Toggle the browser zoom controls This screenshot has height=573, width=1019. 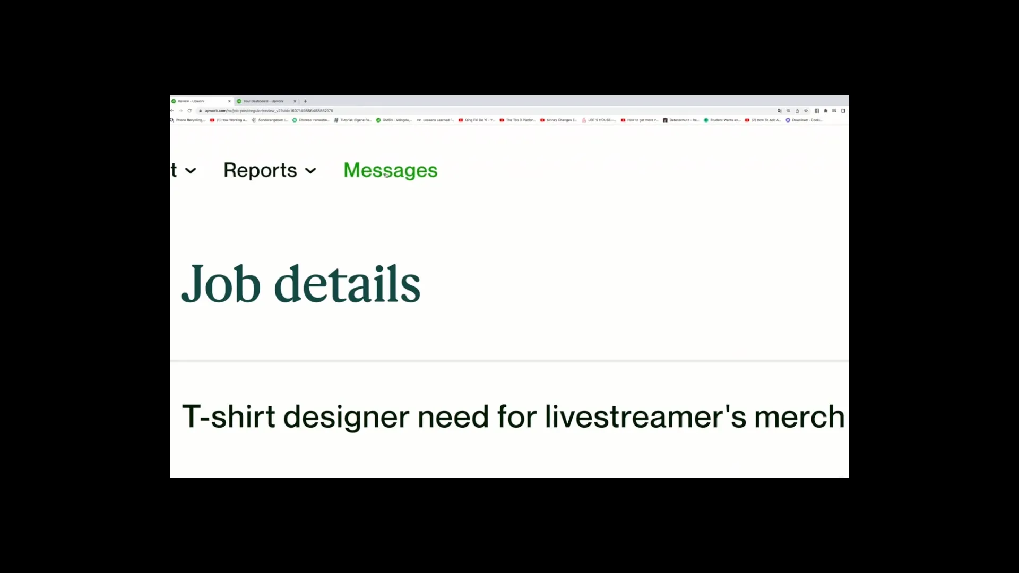(788, 110)
